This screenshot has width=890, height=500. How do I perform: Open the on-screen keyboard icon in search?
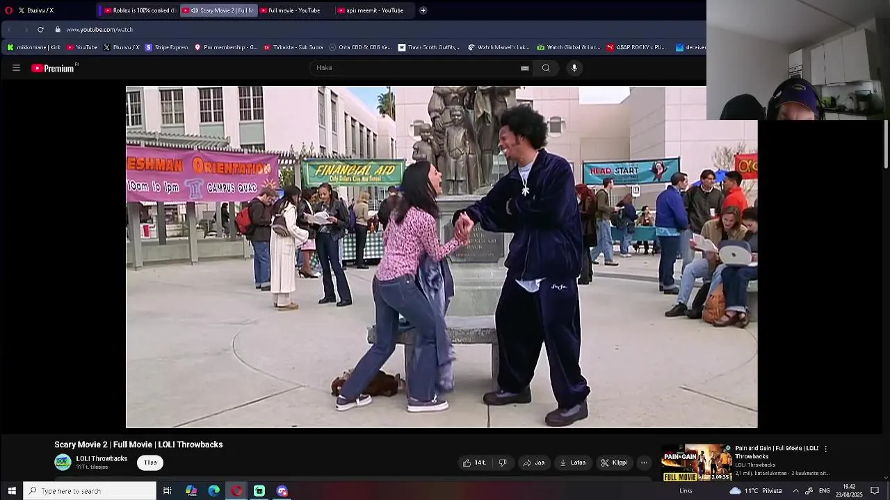524,68
